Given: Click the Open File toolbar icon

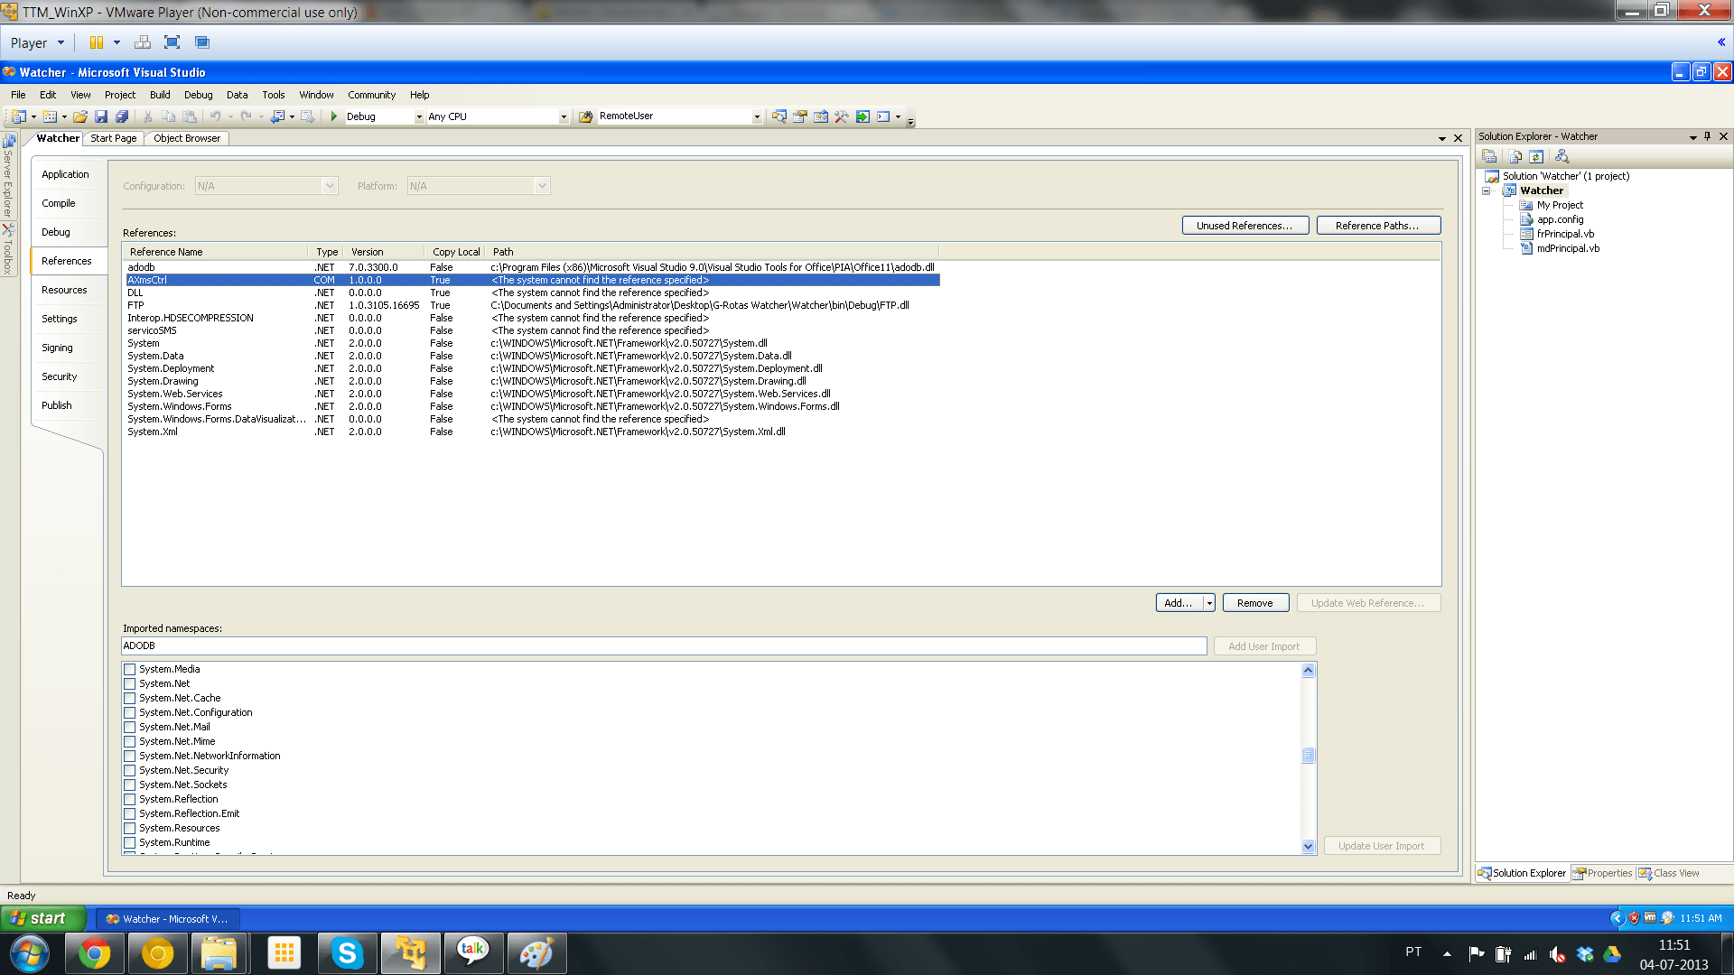Looking at the screenshot, I should click(x=80, y=116).
